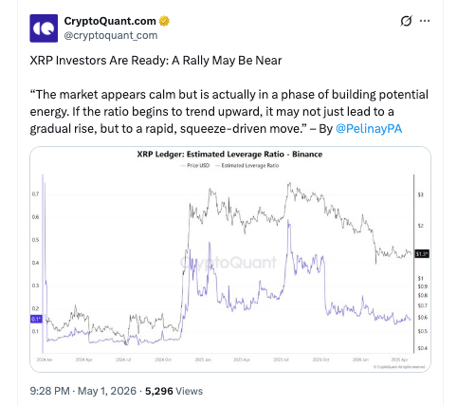Toggle the Estimated Leverage Ratio legend entry
Screen dimensions: 457x406
click(247, 165)
